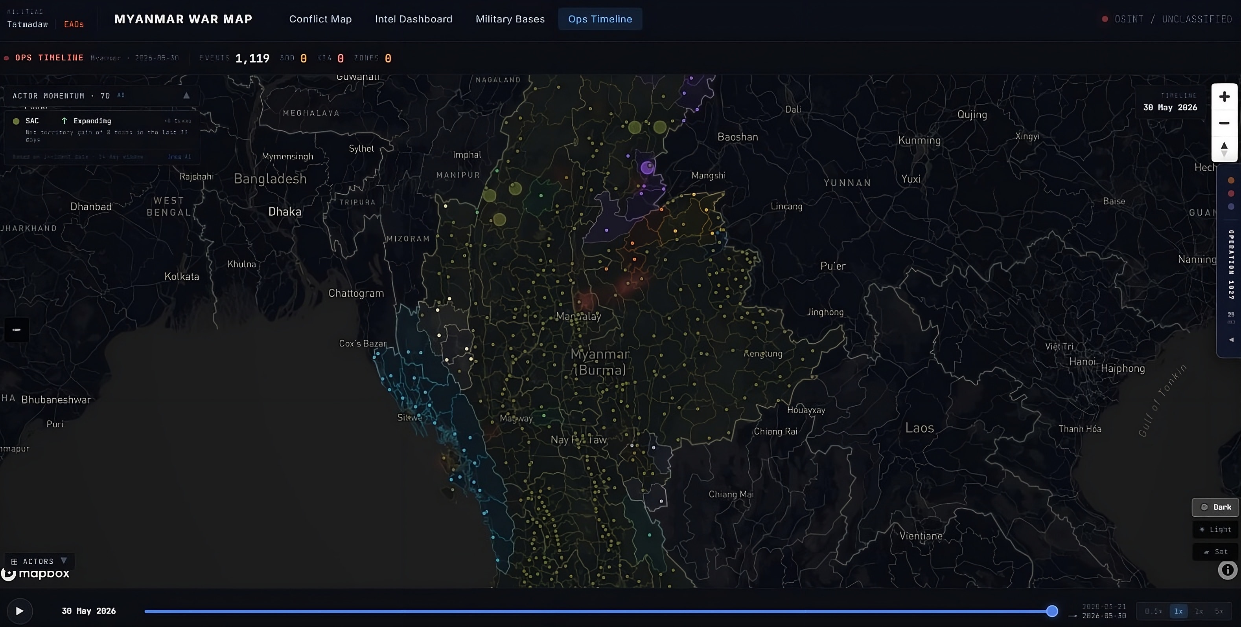Image resolution: width=1241 pixels, height=627 pixels.
Task: Expand the Actors dropdown
Action: coord(39,561)
